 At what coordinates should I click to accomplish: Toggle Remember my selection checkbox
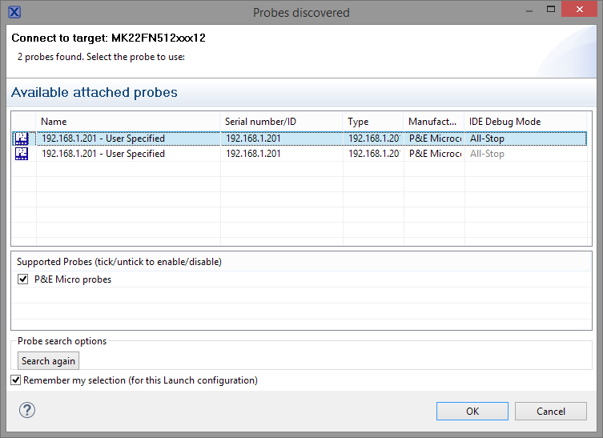(x=16, y=380)
